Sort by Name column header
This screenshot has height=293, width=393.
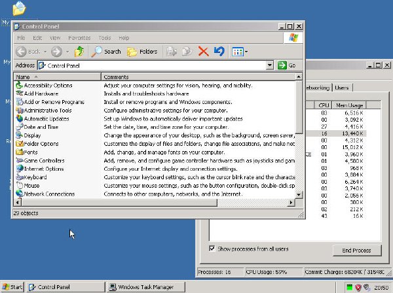57,77
